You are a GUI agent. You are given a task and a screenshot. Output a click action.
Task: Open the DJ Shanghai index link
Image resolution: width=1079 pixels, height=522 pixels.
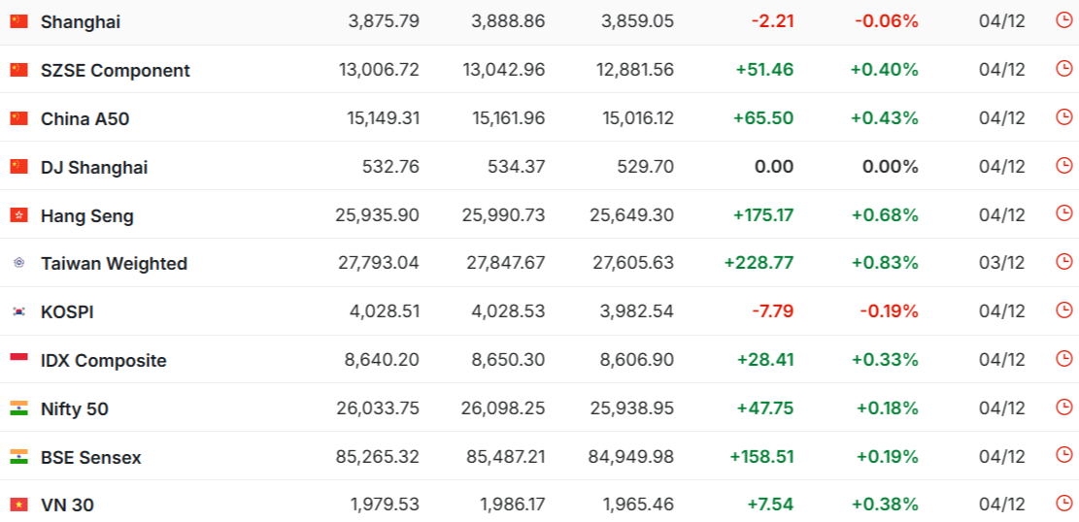(94, 167)
